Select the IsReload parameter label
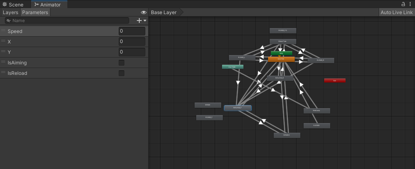 pos(17,73)
